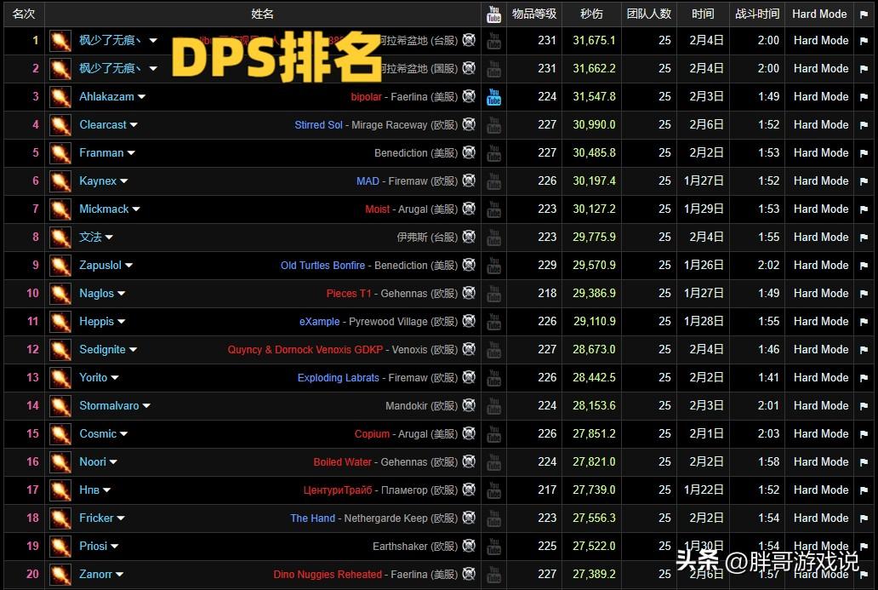This screenshot has width=878, height=590.
Task: Click the player name Heppis
Action: [x=96, y=322]
